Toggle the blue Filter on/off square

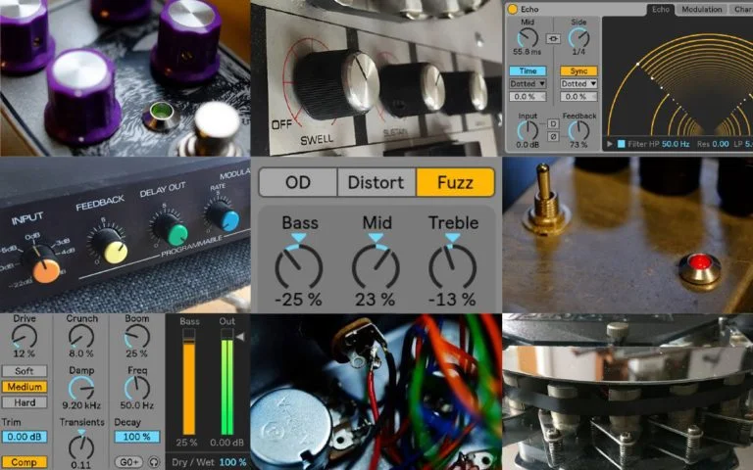click(621, 143)
